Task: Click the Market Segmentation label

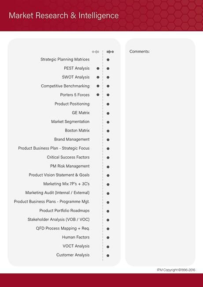Action: point(70,122)
